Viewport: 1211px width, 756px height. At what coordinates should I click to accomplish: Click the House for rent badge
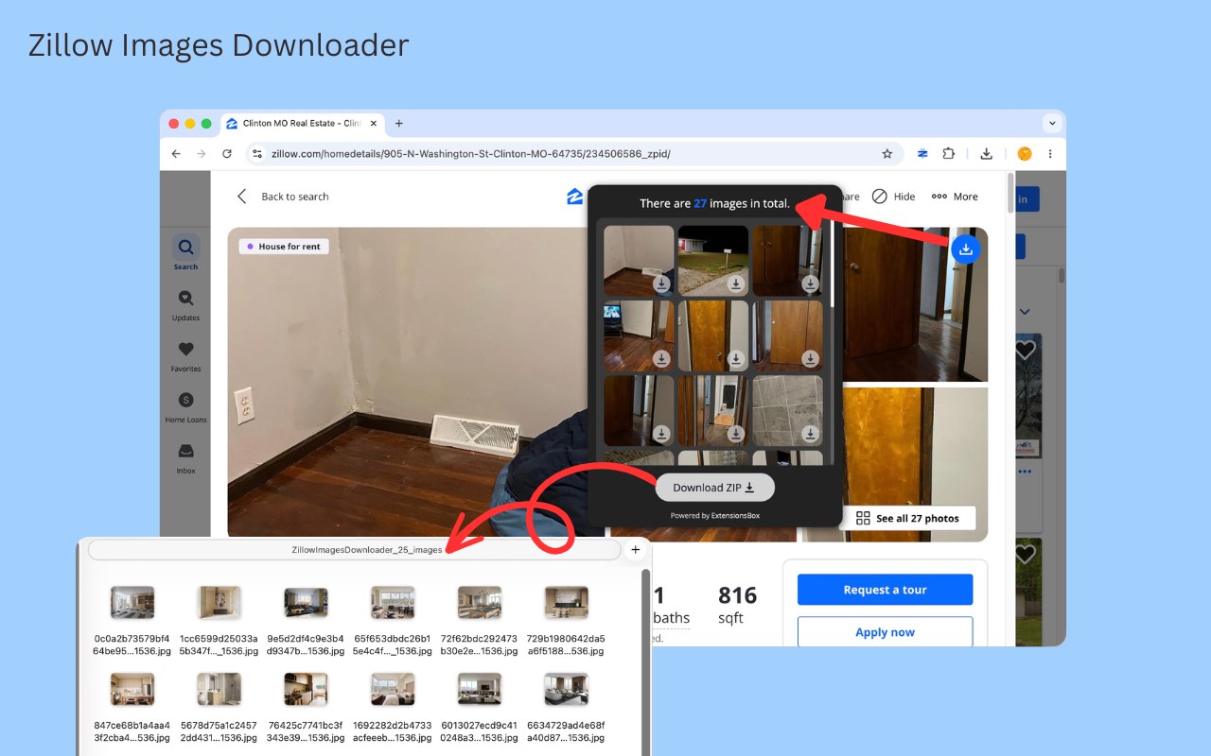click(284, 247)
